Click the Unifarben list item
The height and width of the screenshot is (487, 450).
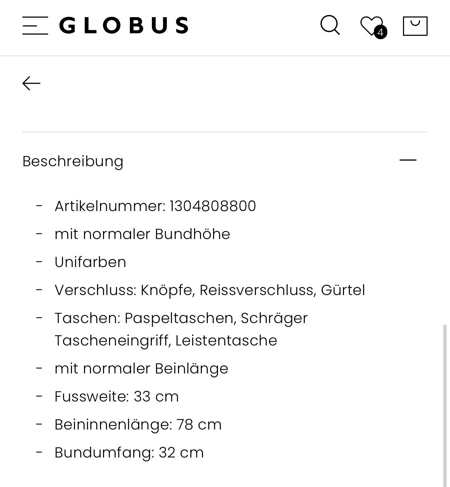[x=90, y=262]
